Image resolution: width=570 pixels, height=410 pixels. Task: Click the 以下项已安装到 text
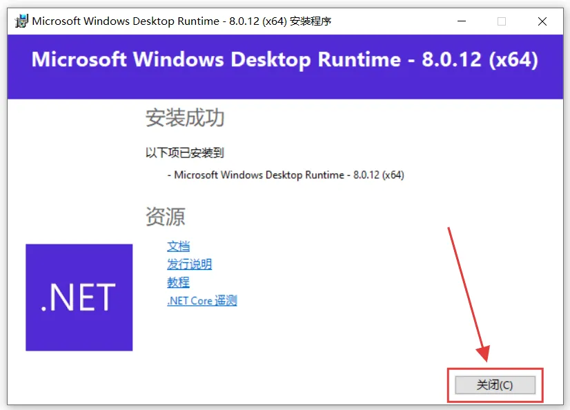(x=185, y=153)
